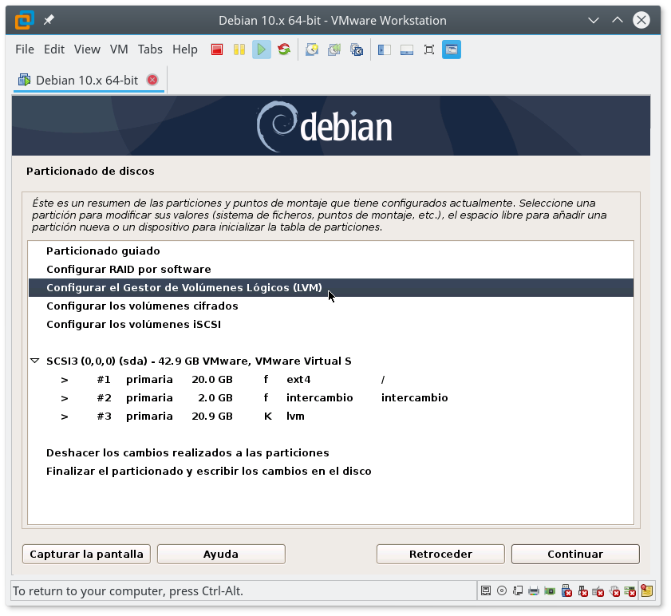Select Particionado guiado

coord(331,251)
